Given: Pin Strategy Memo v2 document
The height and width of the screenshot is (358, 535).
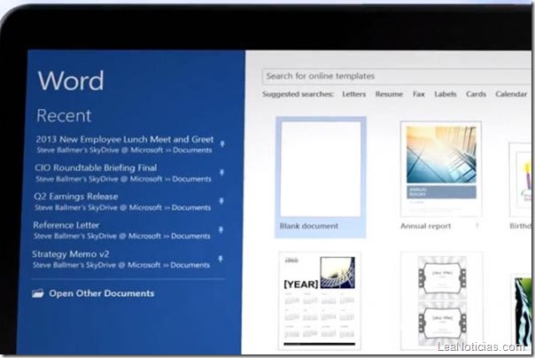Looking at the screenshot, I should click(x=221, y=259).
